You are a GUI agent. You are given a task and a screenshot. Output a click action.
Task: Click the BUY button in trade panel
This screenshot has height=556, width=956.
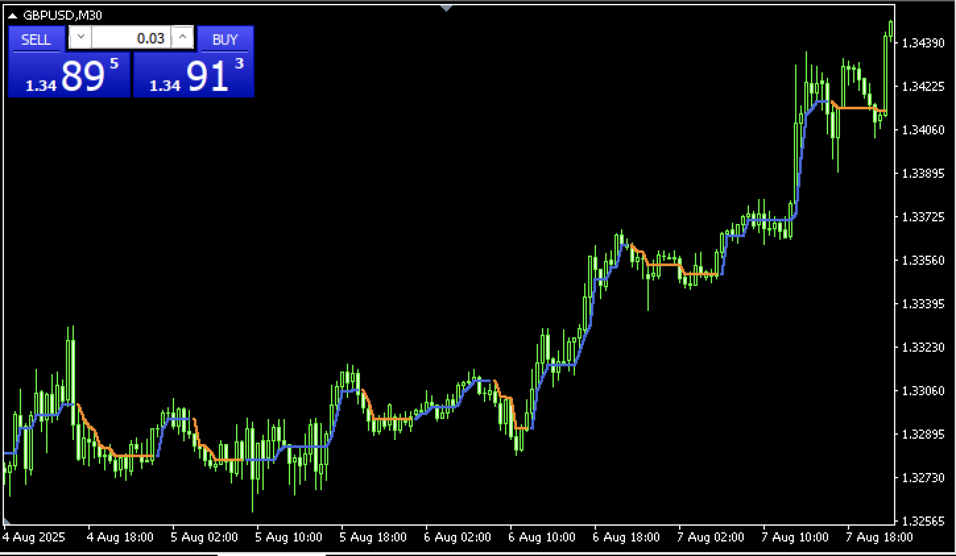[225, 39]
